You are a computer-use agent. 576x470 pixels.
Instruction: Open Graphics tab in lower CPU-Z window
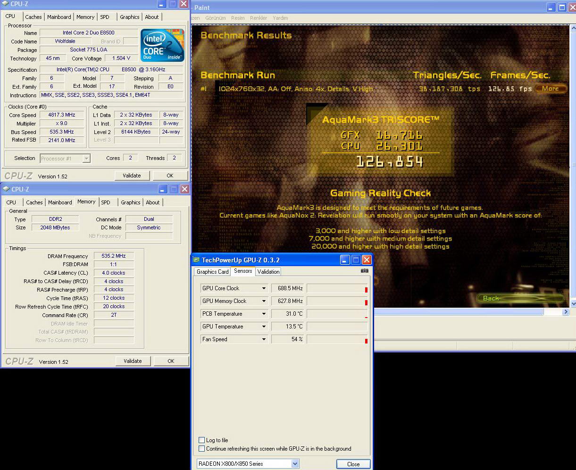[130, 202]
